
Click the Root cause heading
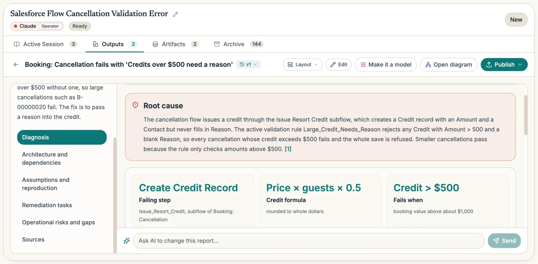coord(163,106)
